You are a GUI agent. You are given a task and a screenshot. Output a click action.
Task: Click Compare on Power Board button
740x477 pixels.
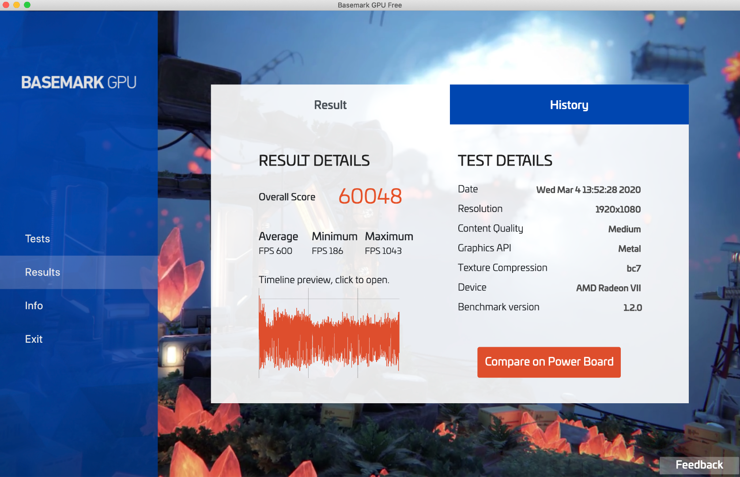tap(549, 362)
